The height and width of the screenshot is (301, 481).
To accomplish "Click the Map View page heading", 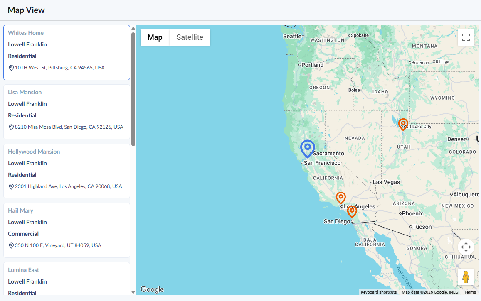I will [26, 10].
